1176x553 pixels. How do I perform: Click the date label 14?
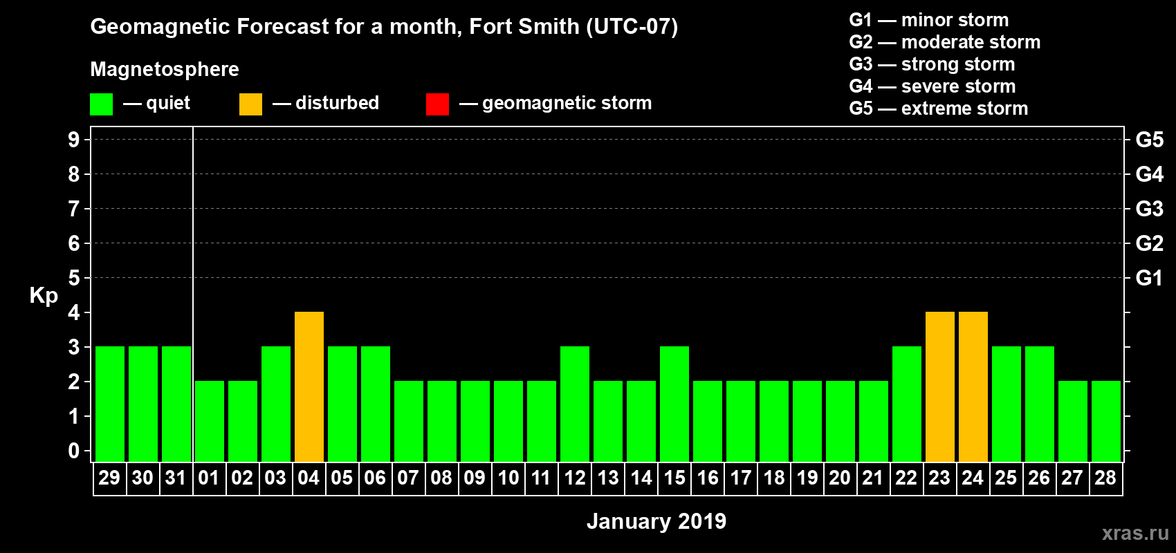pyautogui.click(x=641, y=478)
